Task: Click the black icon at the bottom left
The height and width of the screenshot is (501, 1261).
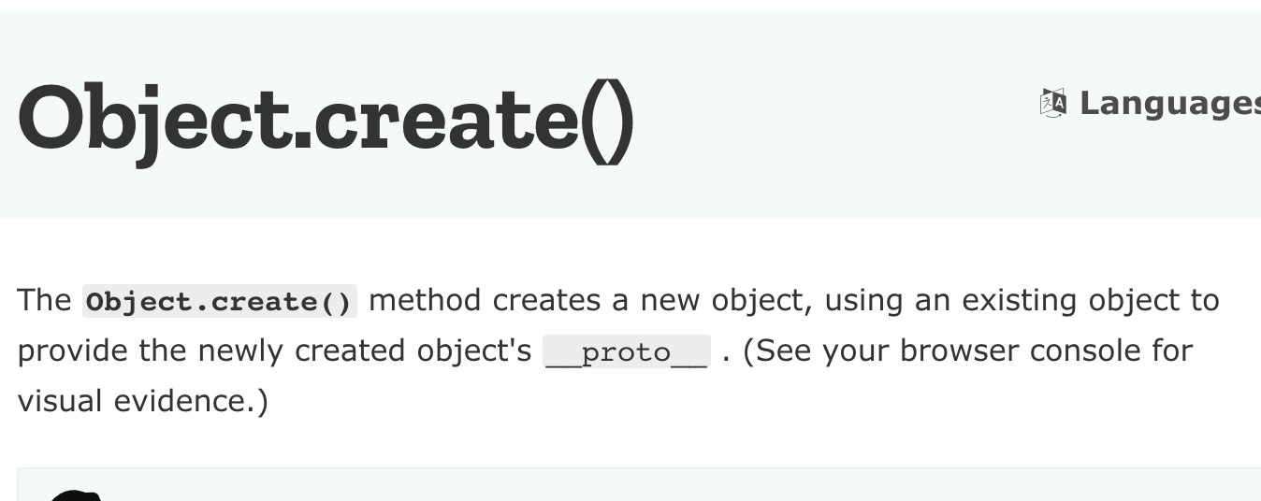Action: (x=75, y=495)
